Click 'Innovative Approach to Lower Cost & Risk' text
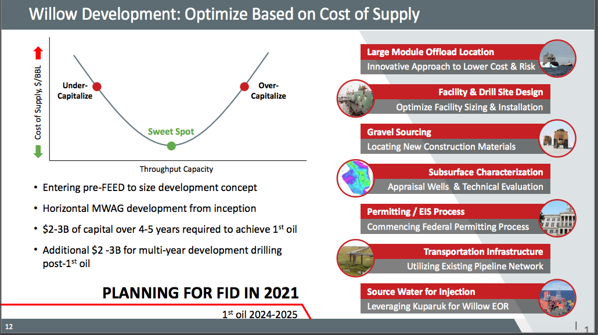This screenshot has width=598, height=335. (x=451, y=67)
